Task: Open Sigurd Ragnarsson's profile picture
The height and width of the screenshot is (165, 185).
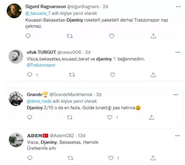Action: [x=13, y=11]
